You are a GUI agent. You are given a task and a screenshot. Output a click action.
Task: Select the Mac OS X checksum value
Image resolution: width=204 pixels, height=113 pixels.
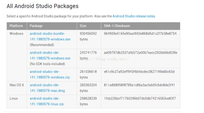[x=139, y=85]
